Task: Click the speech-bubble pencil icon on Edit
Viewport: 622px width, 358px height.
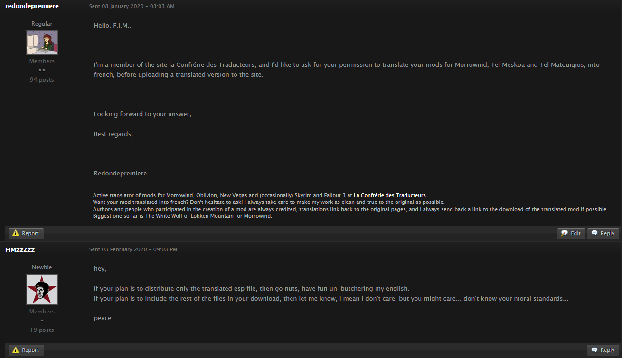Action: (565, 233)
